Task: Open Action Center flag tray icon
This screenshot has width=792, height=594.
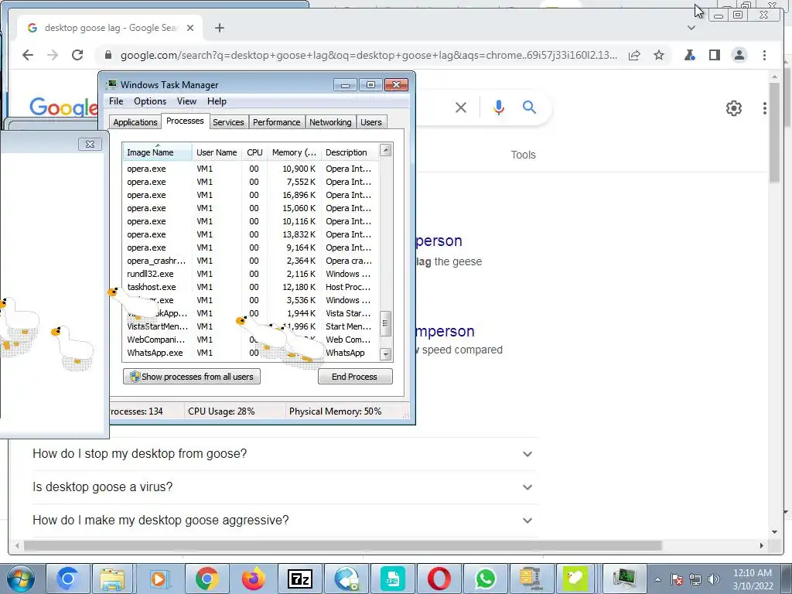Action: tap(677, 579)
